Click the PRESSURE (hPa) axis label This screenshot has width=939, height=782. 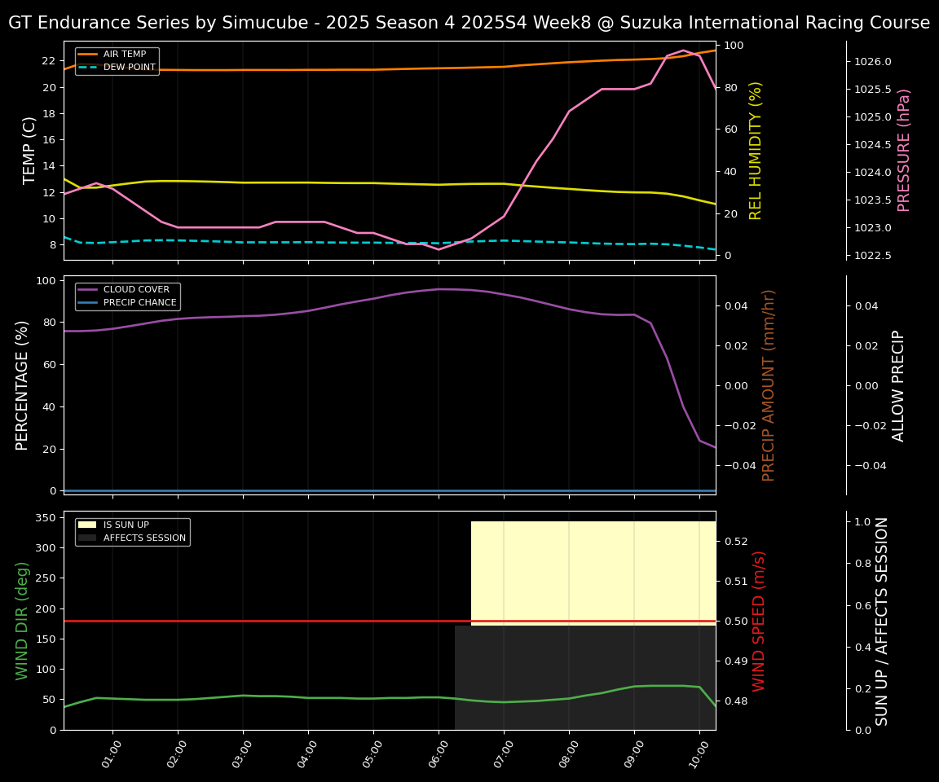[x=904, y=150]
